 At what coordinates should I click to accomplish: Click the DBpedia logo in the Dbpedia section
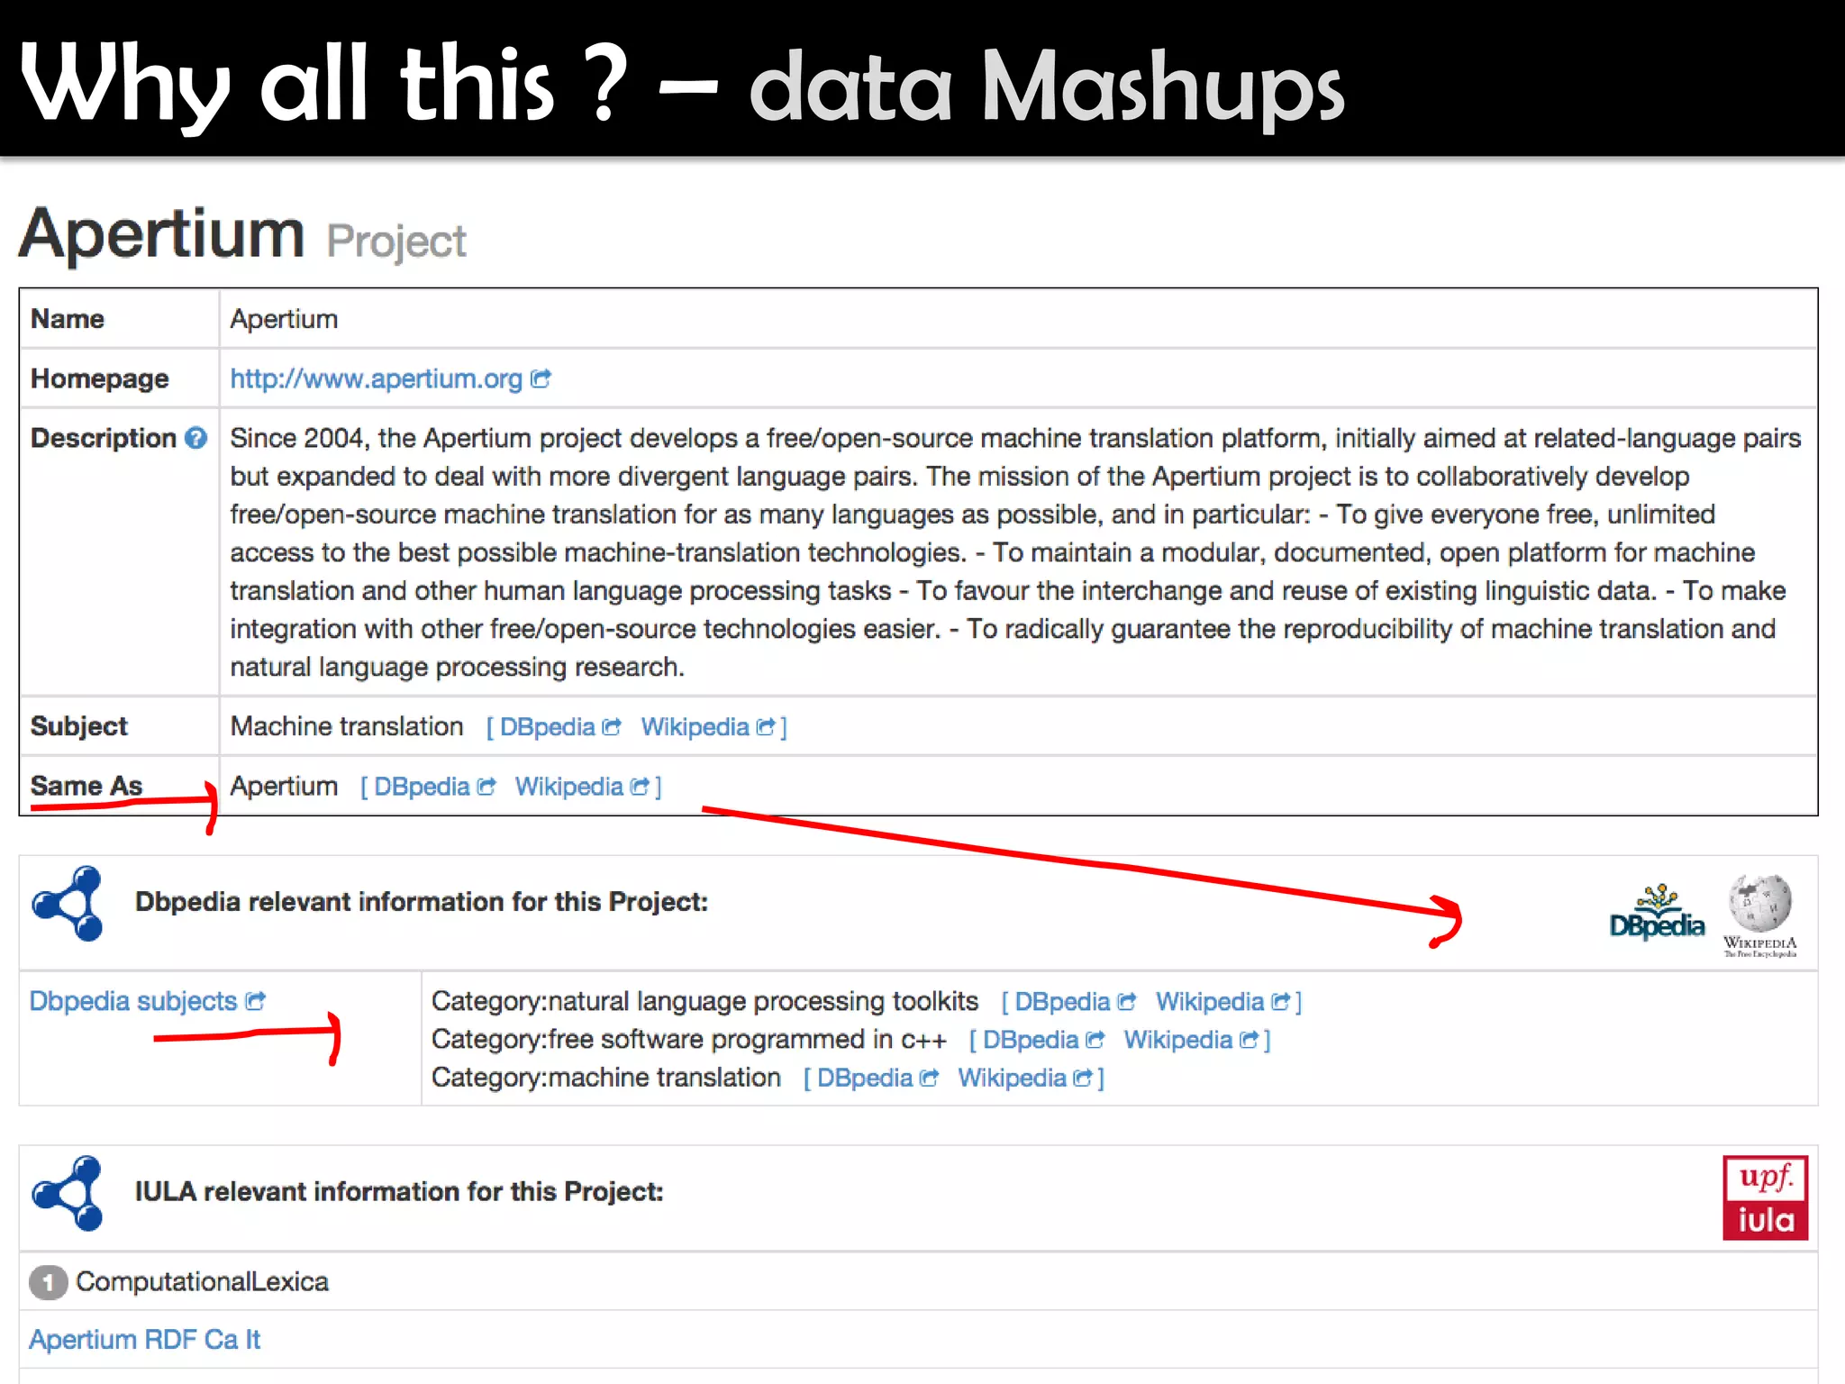click(x=1657, y=914)
